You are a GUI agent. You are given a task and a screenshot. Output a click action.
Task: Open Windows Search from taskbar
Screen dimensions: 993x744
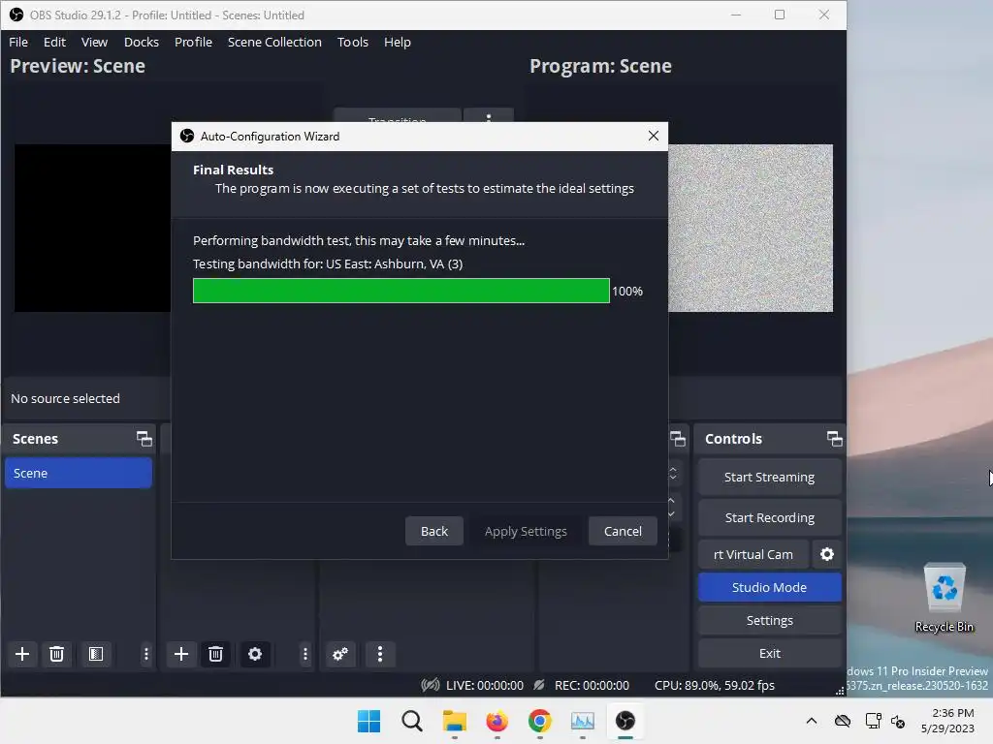pyautogui.click(x=411, y=721)
